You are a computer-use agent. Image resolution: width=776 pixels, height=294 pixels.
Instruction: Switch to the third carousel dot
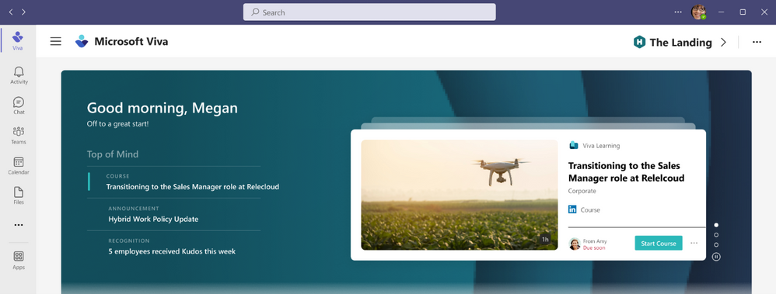[x=716, y=245]
